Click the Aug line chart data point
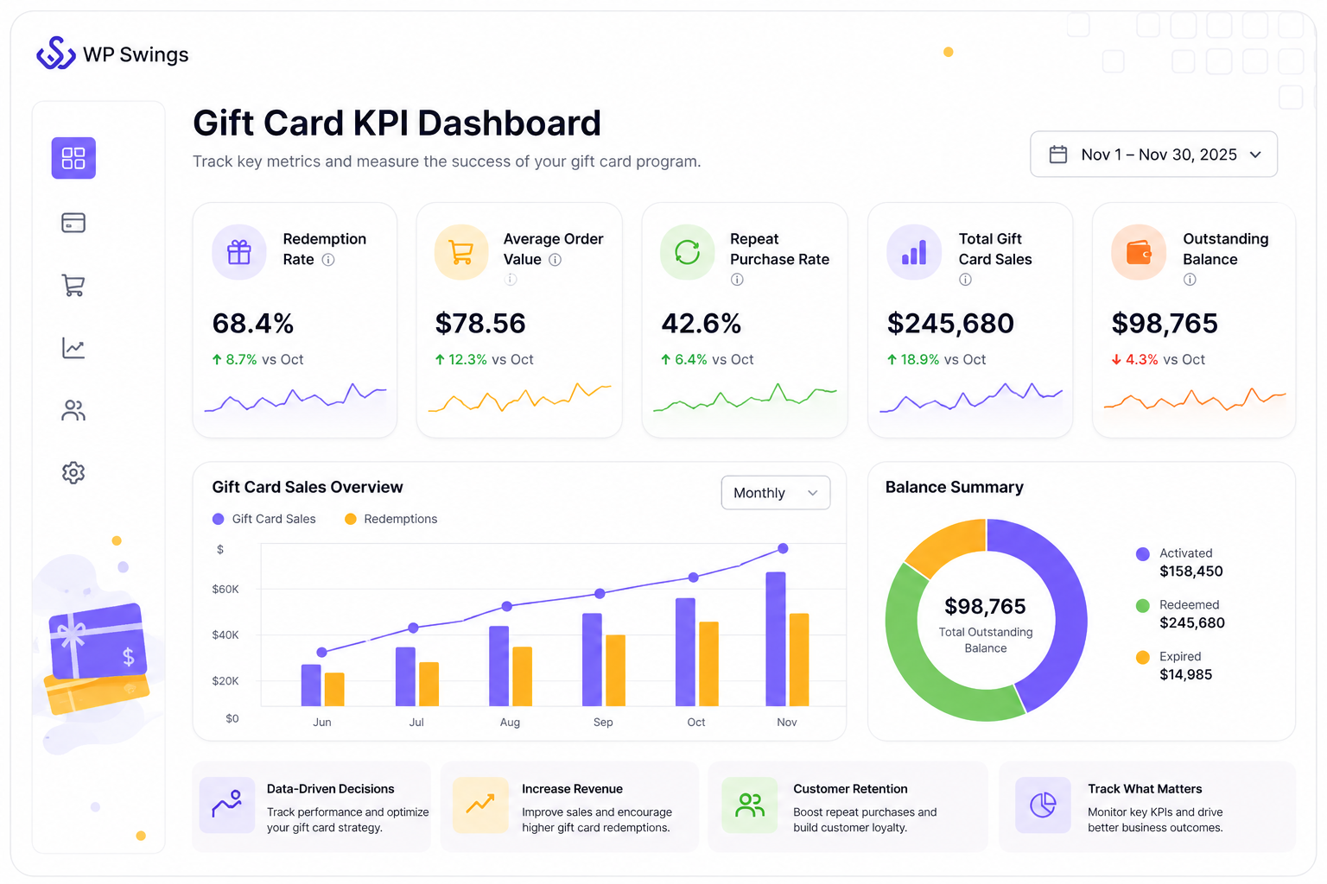The height and width of the screenshot is (884, 1327). pyautogui.click(x=507, y=607)
